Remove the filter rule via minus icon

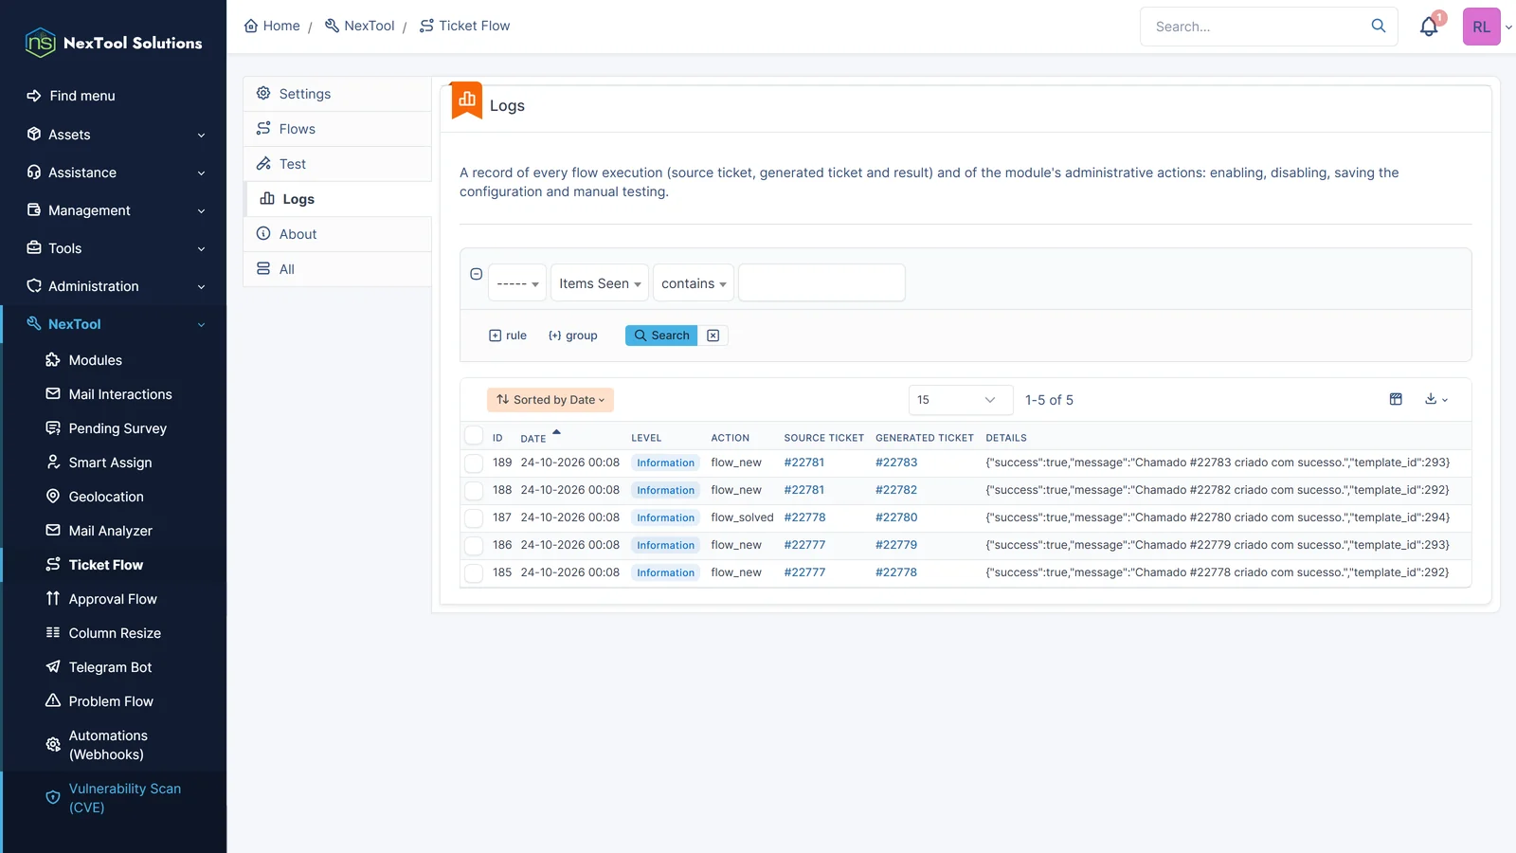coord(477,274)
